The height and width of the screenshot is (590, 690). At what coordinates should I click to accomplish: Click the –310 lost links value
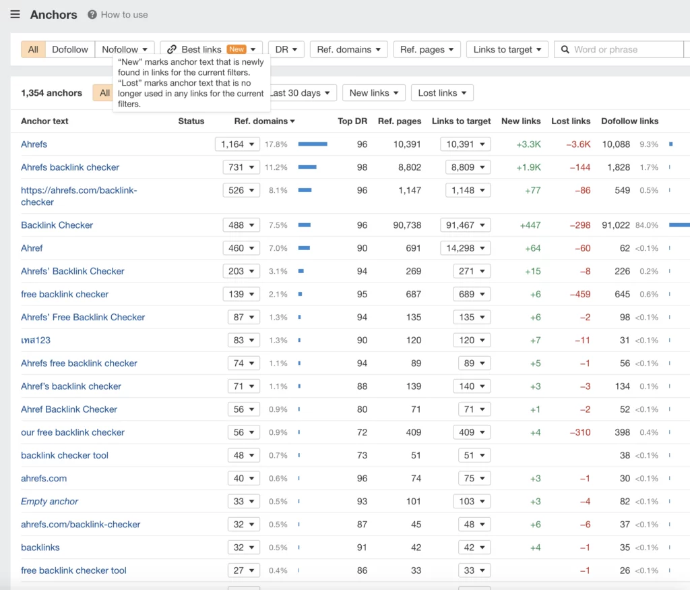(x=580, y=432)
